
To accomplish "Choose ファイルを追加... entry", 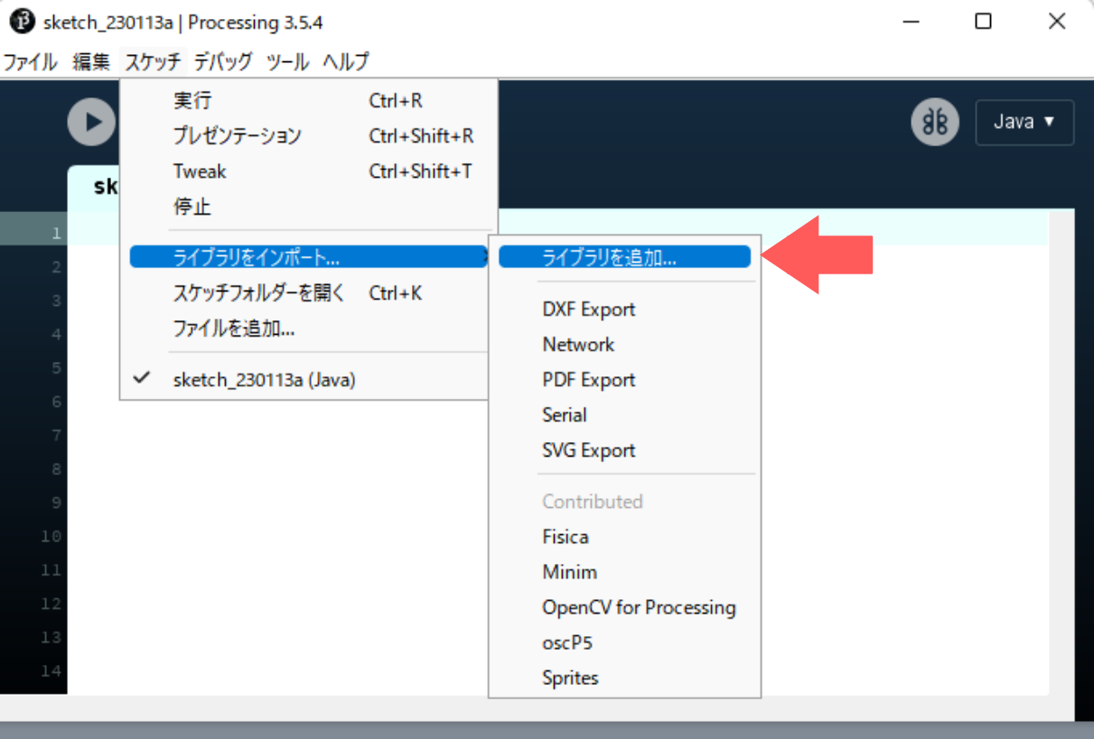I will (309, 328).
